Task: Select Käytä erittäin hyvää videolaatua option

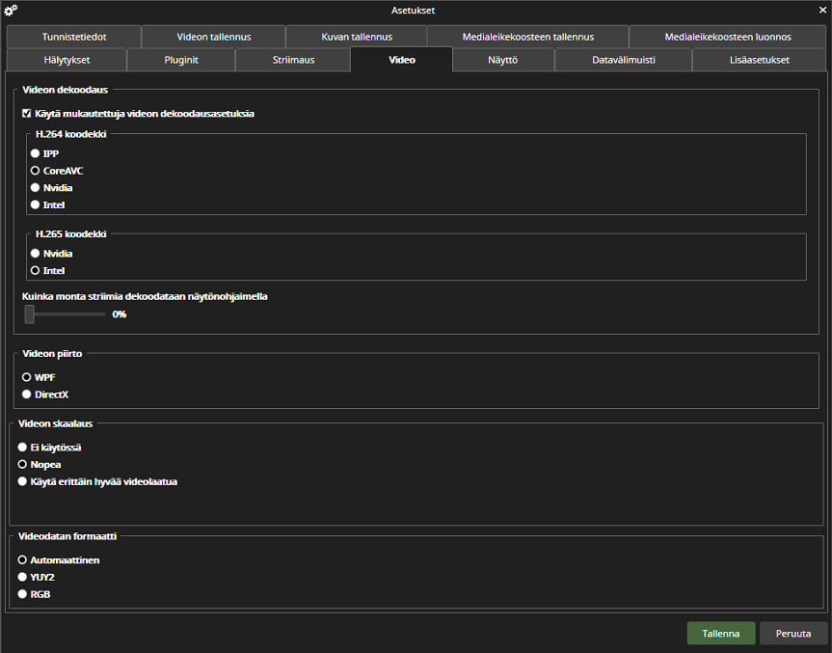Action: [22, 481]
